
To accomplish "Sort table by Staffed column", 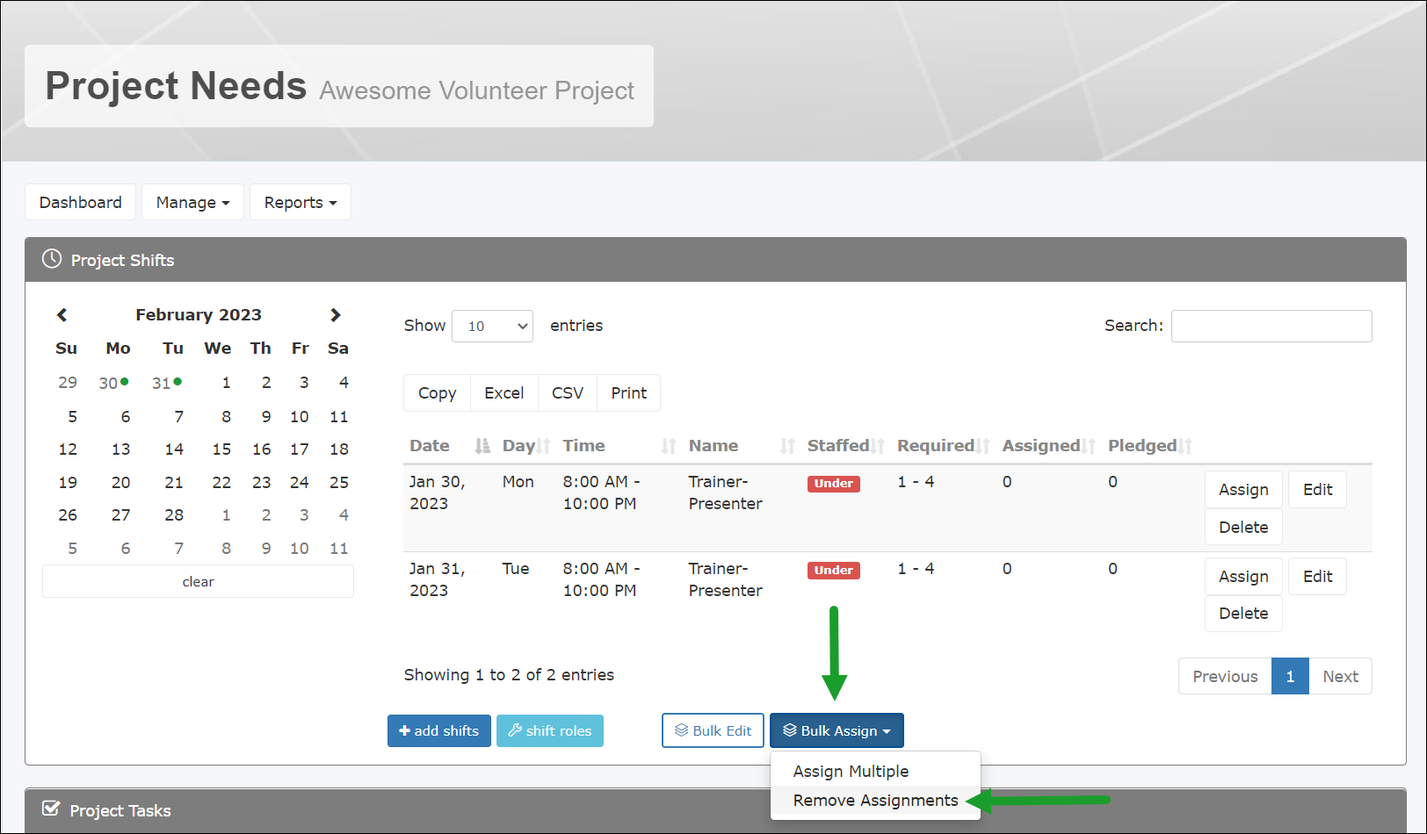I will point(846,446).
